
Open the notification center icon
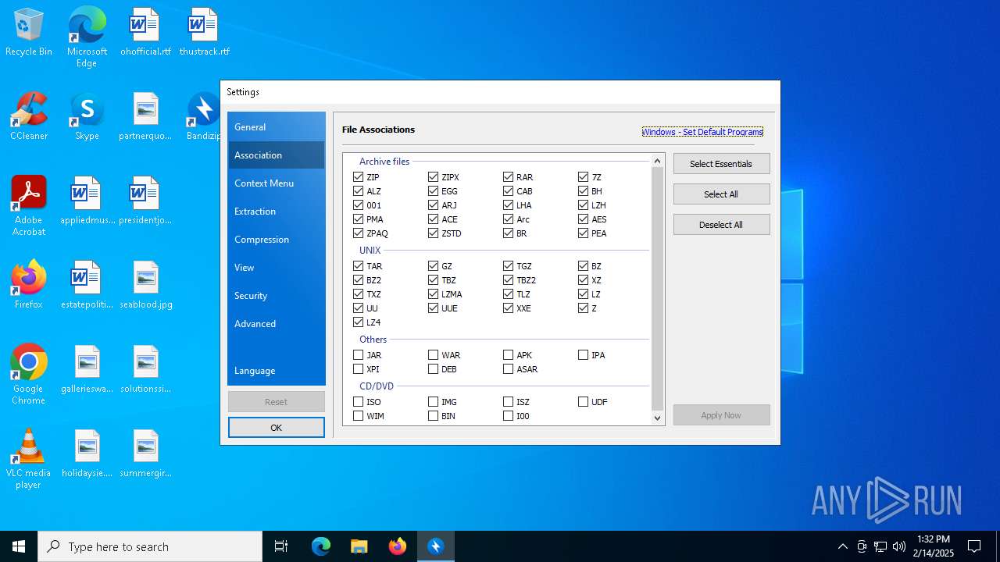[974, 546]
